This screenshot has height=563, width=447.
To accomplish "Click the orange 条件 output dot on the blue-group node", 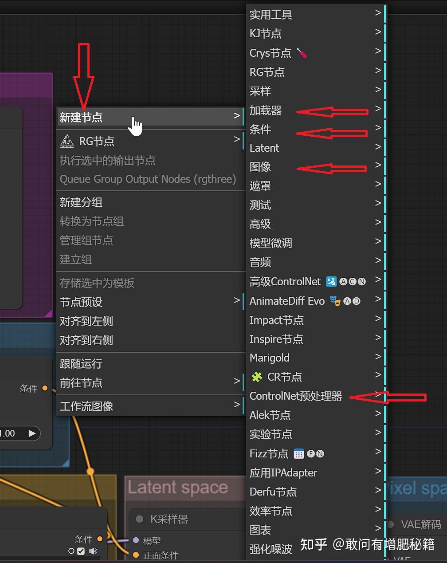I will [45, 388].
